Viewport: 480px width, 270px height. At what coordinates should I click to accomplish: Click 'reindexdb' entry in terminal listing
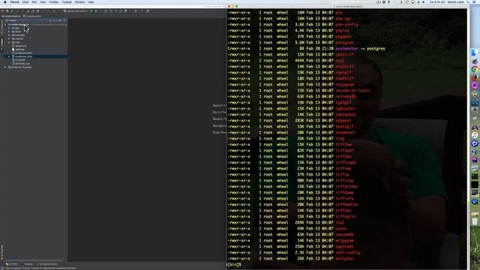(x=346, y=97)
